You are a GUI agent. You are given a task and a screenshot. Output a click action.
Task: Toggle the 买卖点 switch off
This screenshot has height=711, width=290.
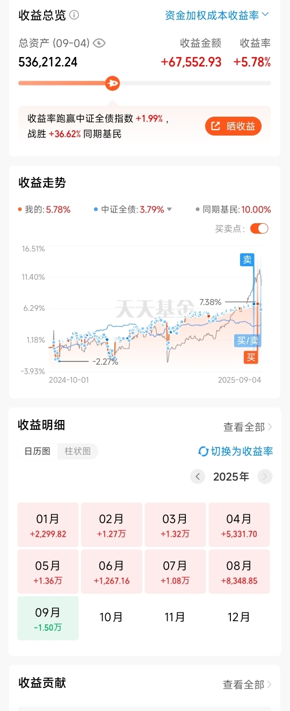point(259,229)
